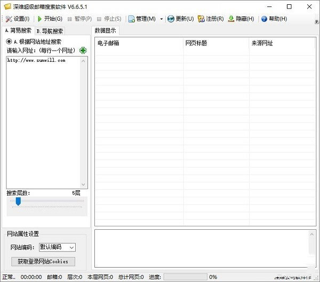This screenshot has height=282, width=320.
Task: Open the 注册(R) register icon
Action: point(201,19)
